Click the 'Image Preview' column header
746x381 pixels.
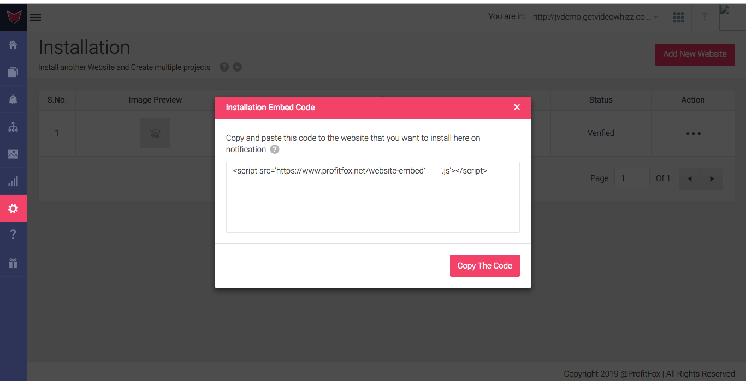click(155, 100)
